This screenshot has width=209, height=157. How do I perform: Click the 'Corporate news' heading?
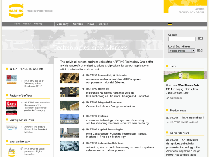tap(179, 133)
